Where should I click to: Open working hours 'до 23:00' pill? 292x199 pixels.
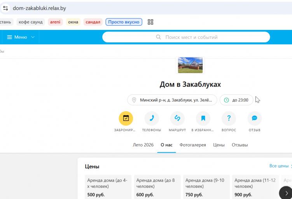coord(236,100)
